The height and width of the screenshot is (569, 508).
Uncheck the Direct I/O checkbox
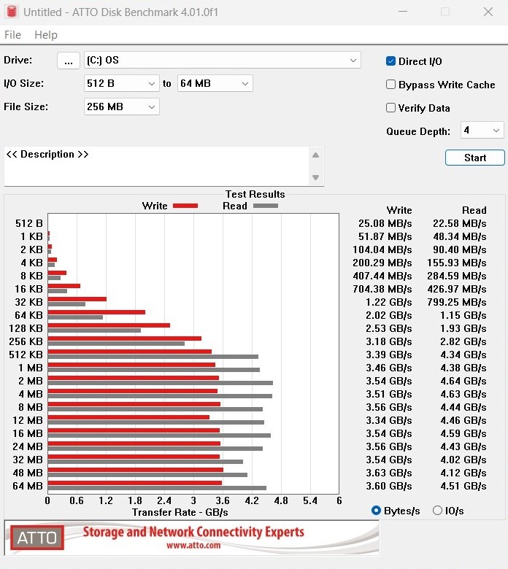[390, 61]
